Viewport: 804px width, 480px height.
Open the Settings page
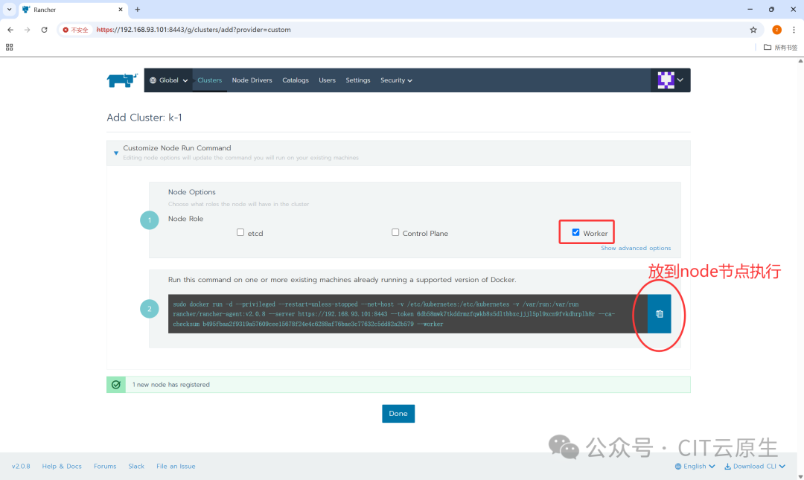[358, 80]
